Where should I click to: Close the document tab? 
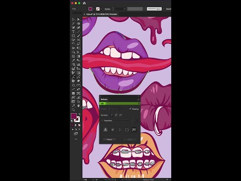(84, 14)
